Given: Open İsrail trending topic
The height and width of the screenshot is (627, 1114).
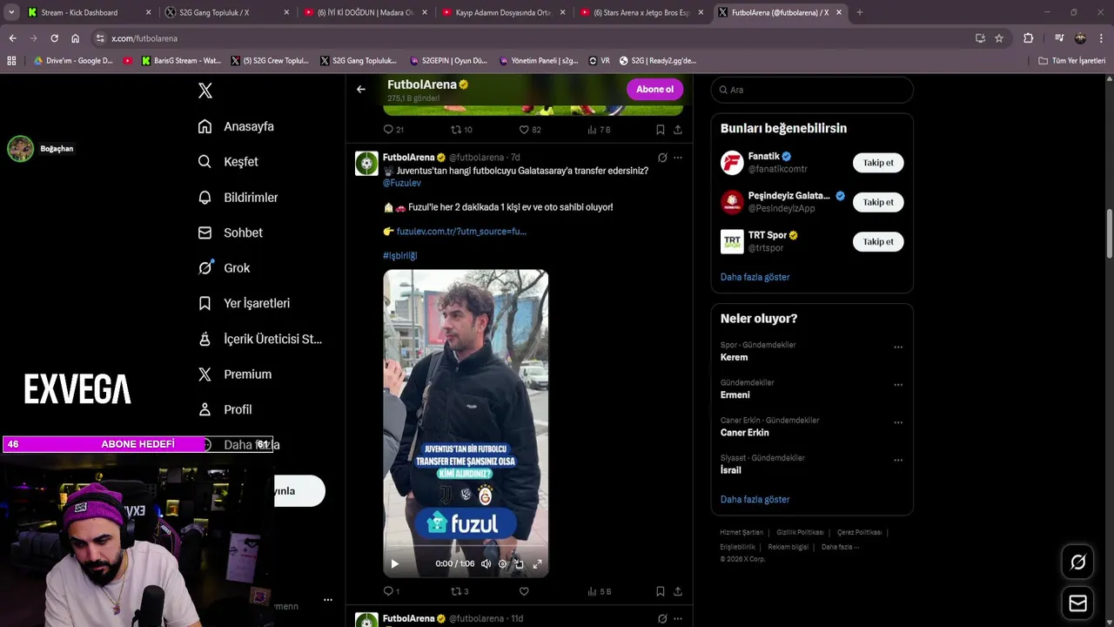Looking at the screenshot, I should (x=730, y=470).
